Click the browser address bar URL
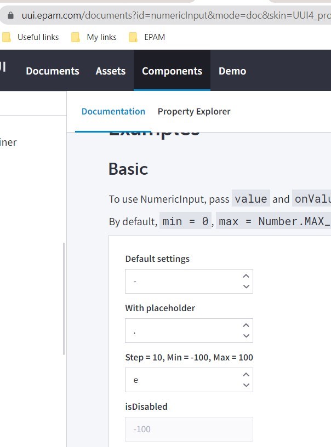Image resolution: width=331 pixels, height=447 pixels. pos(164,15)
